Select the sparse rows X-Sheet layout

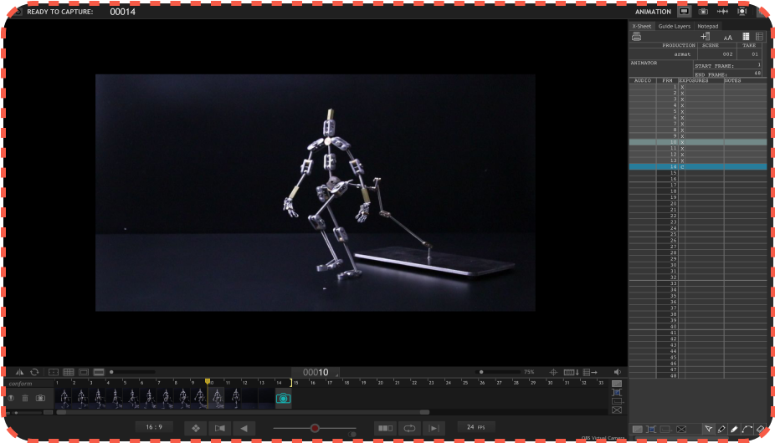coord(759,37)
